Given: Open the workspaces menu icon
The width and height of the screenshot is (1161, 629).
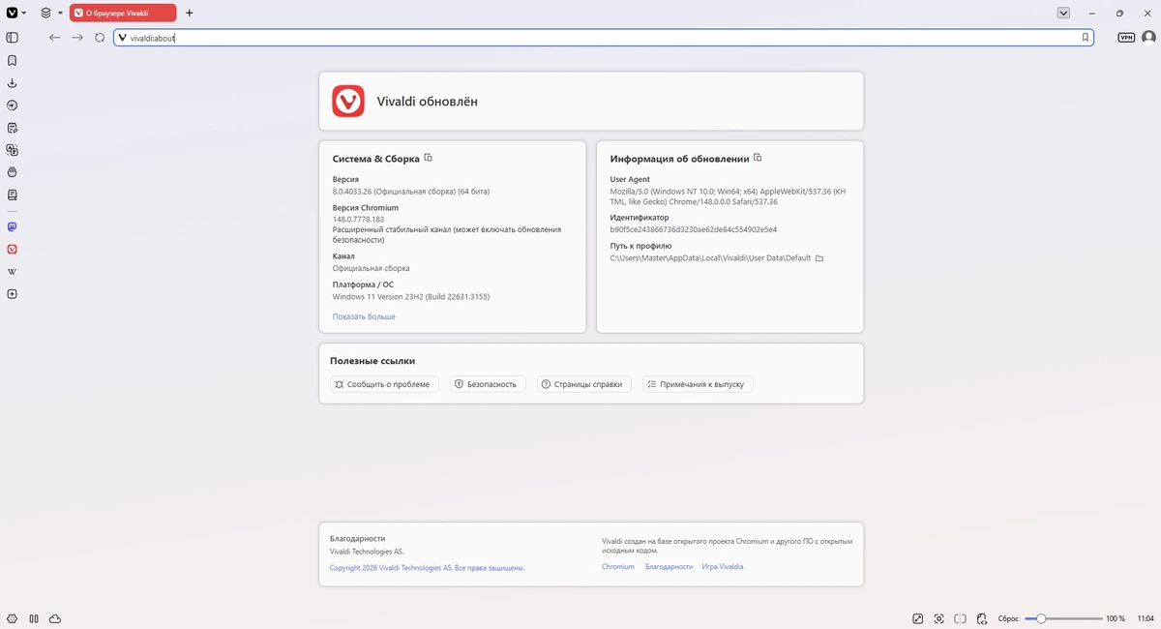Looking at the screenshot, I should tap(46, 13).
